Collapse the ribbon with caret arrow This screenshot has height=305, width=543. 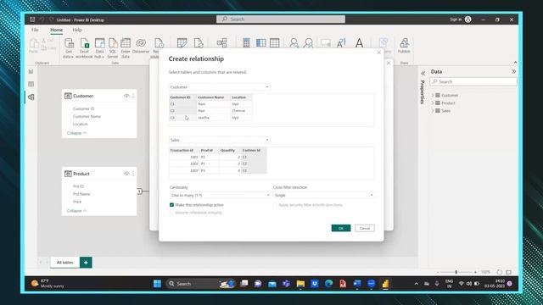click(515, 63)
